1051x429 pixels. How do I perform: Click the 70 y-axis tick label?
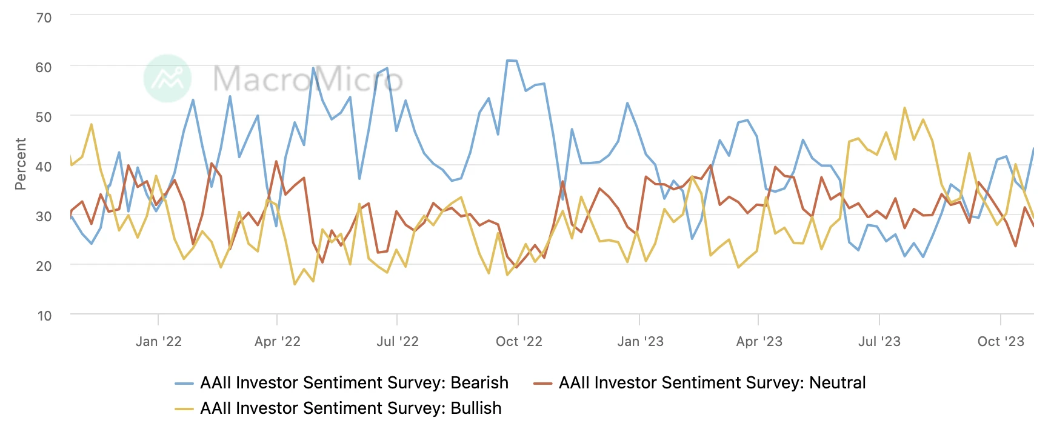(44, 18)
